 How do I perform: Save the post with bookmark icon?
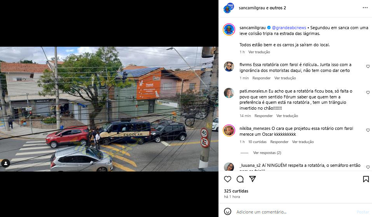[x=366, y=179]
